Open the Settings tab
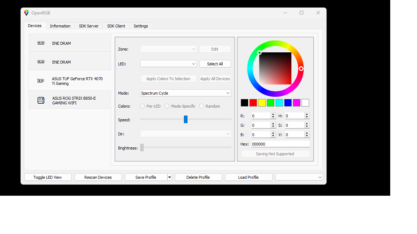This screenshot has height=234, width=417. (x=141, y=26)
